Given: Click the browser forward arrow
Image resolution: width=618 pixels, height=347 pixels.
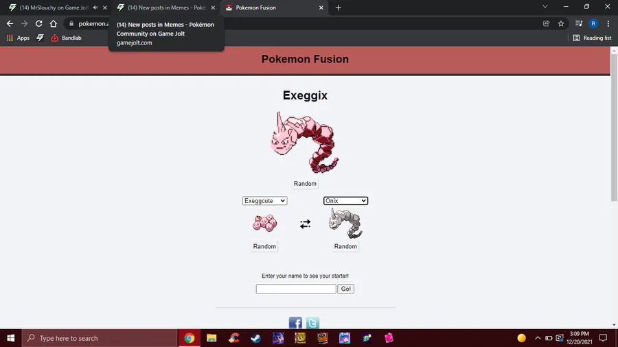Looking at the screenshot, I should point(25,23).
